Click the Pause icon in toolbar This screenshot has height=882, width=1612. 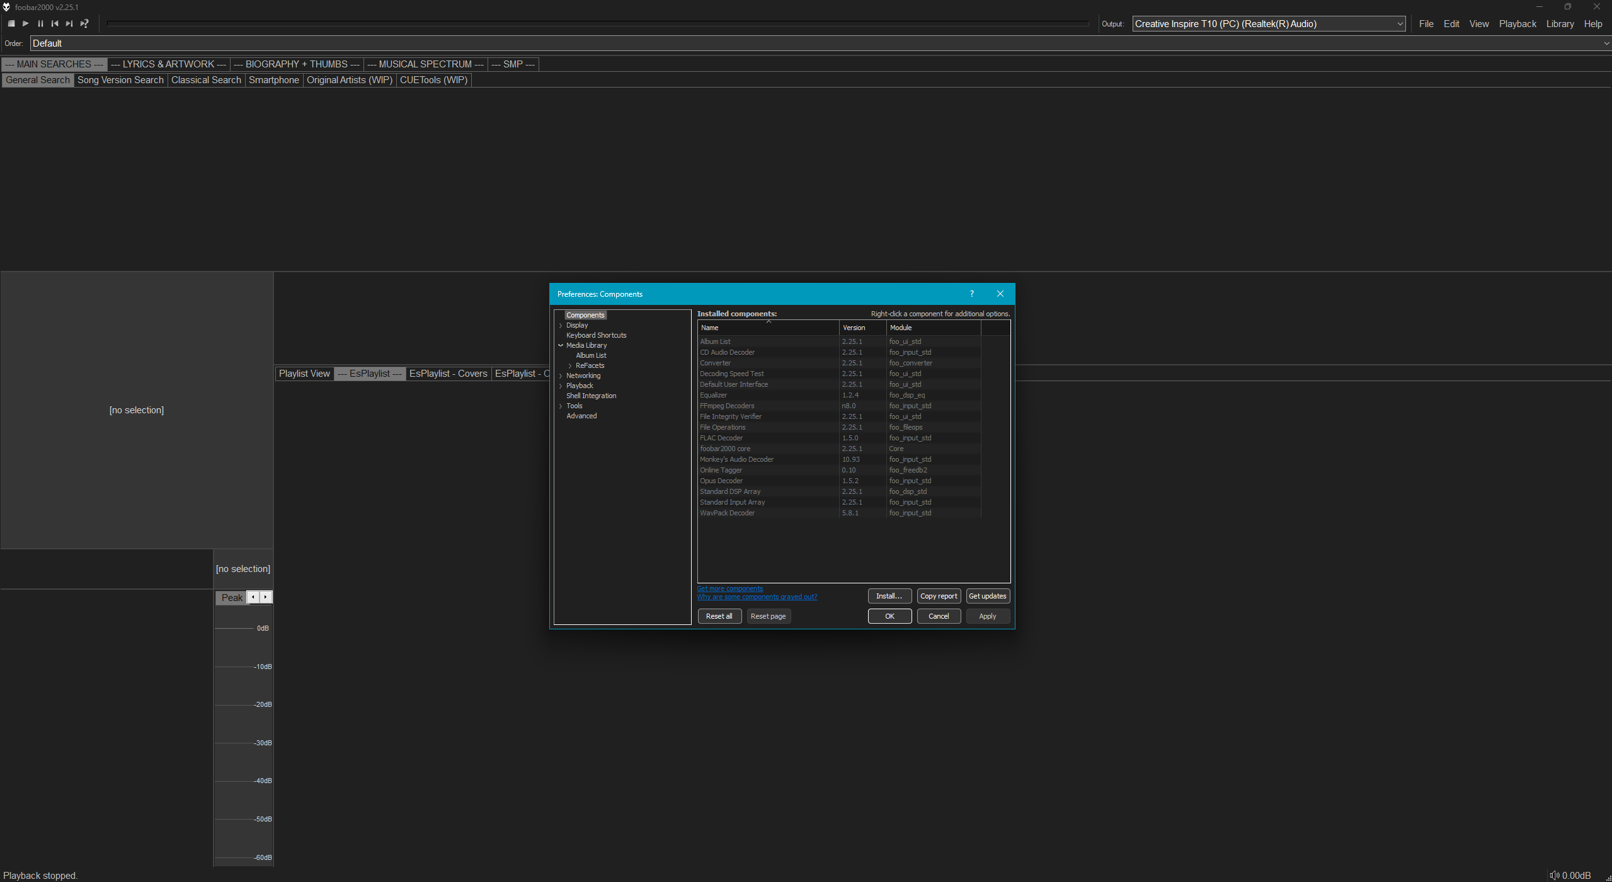[x=40, y=24]
